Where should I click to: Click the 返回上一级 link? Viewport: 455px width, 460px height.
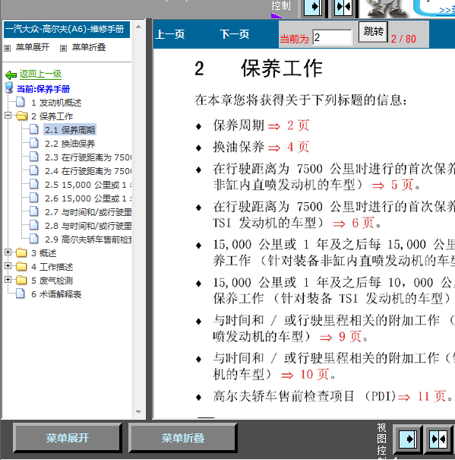point(40,74)
